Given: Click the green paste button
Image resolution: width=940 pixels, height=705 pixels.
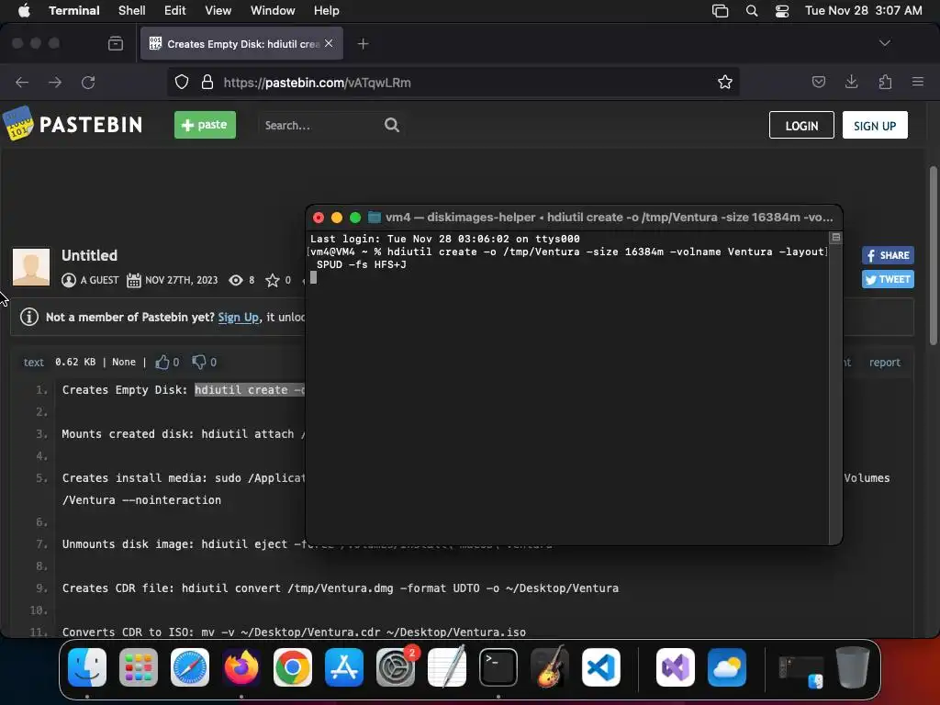Looking at the screenshot, I should pyautogui.click(x=205, y=125).
